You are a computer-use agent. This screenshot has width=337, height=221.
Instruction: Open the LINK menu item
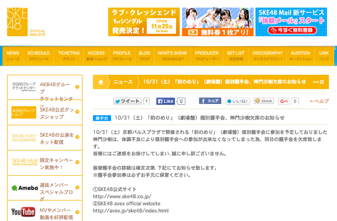tap(324, 56)
